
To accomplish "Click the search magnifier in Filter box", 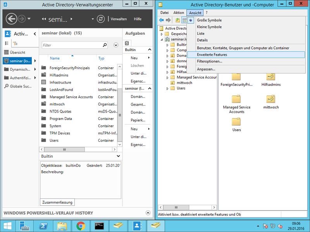I will (105, 45).
